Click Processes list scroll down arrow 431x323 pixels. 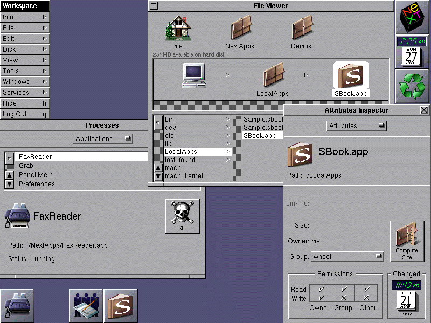(x=9, y=184)
